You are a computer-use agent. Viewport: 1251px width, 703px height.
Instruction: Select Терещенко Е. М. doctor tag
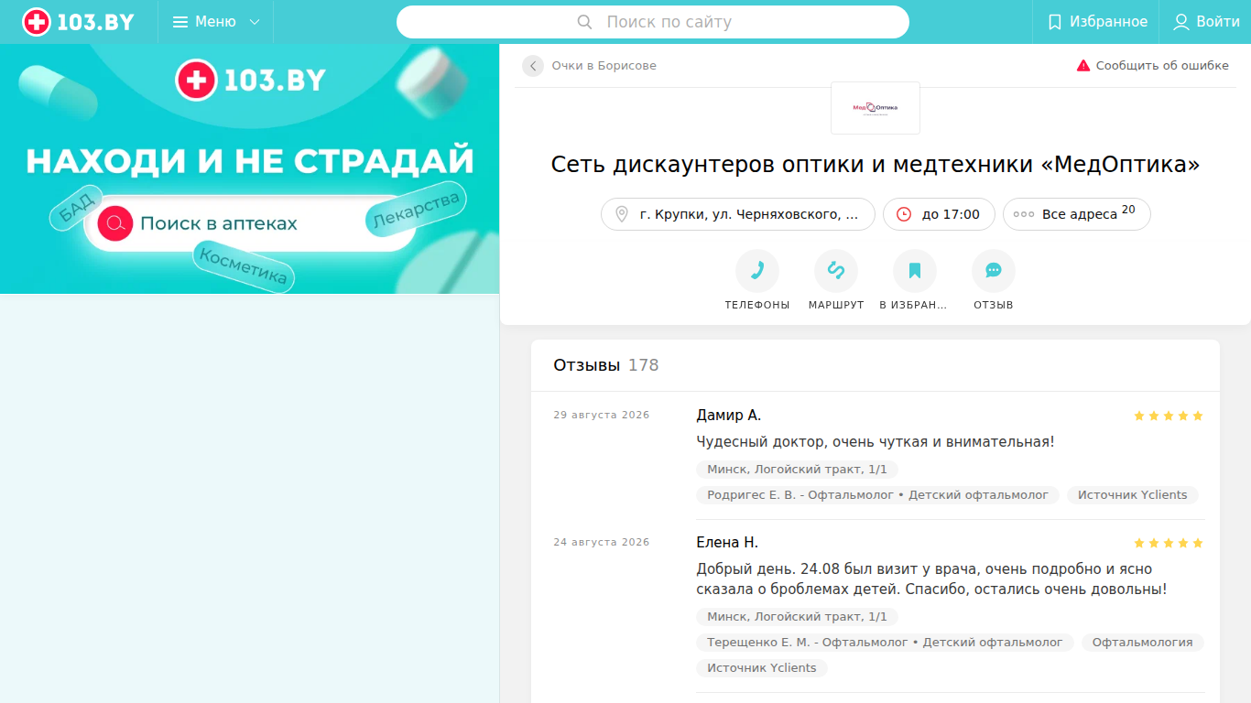pyautogui.click(x=885, y=643)
